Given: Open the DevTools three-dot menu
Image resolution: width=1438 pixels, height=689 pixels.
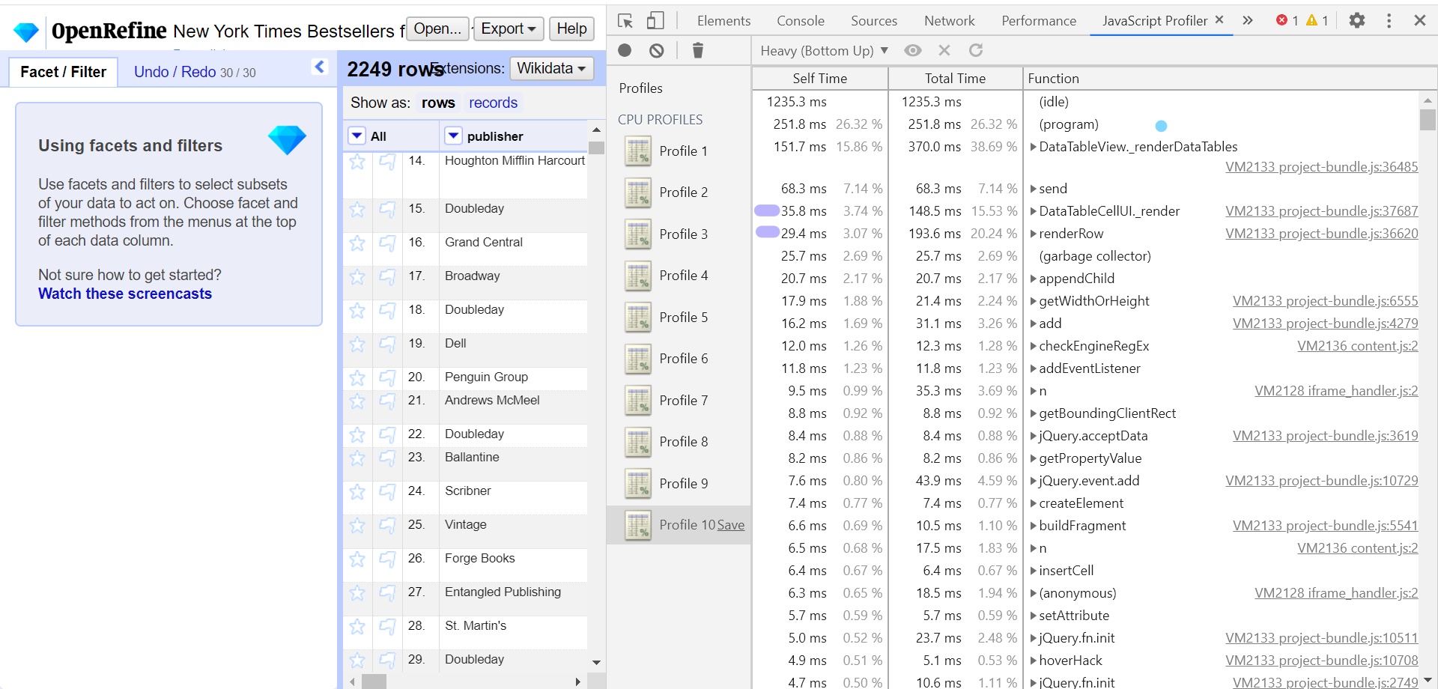Looking at the screenshot, I should coord(1389,21).
